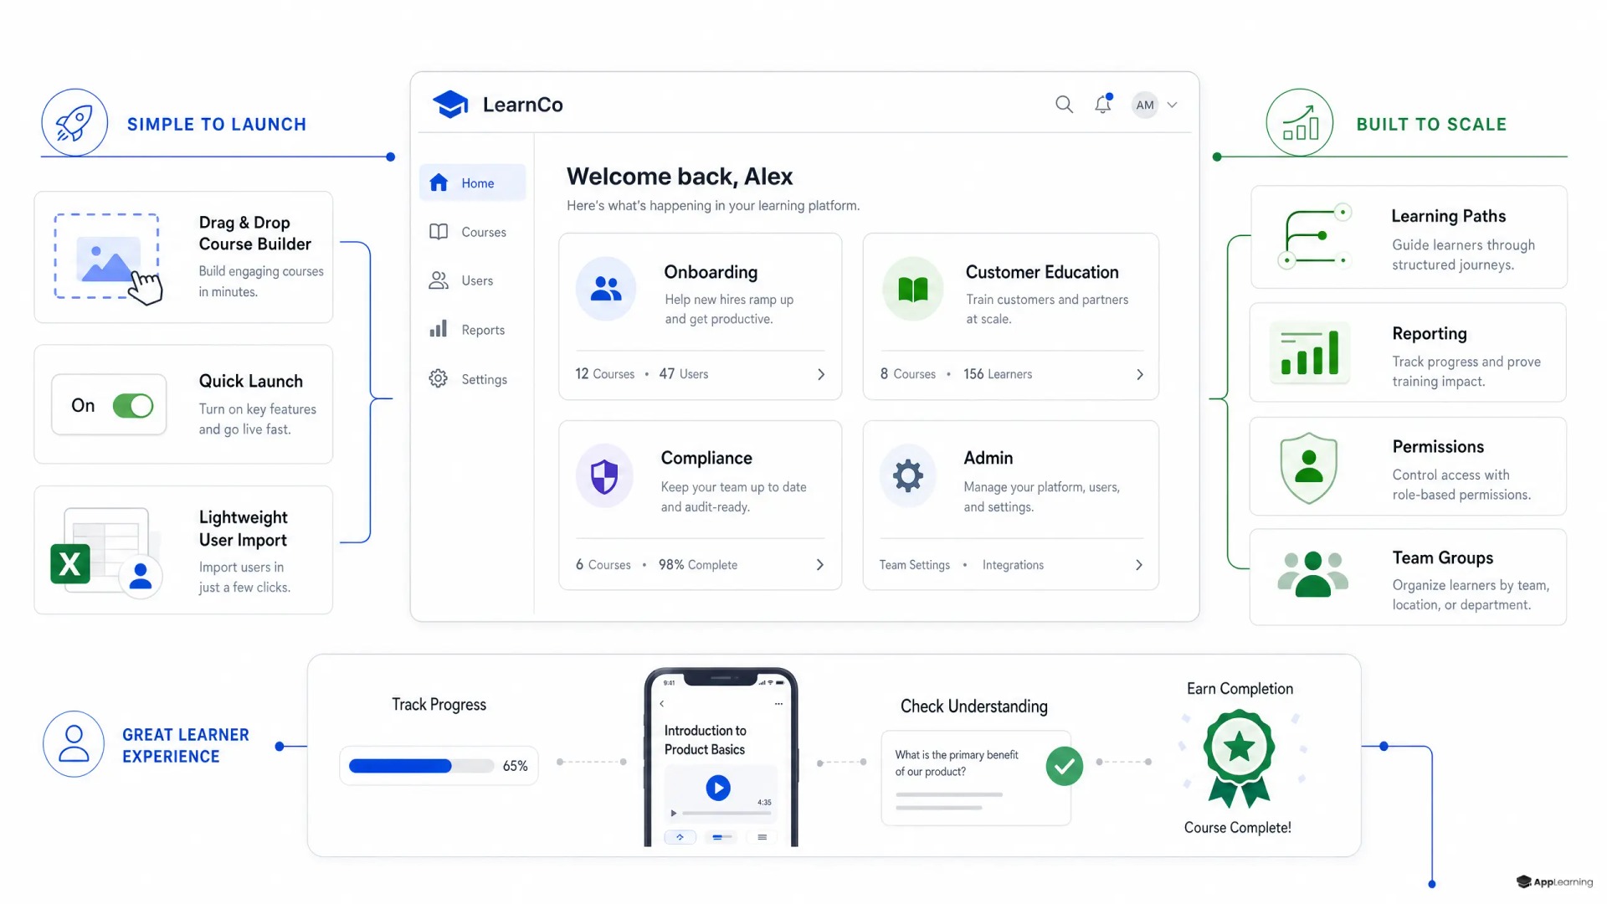
Task: Open Users in sidebar
Action: point(462,280)
